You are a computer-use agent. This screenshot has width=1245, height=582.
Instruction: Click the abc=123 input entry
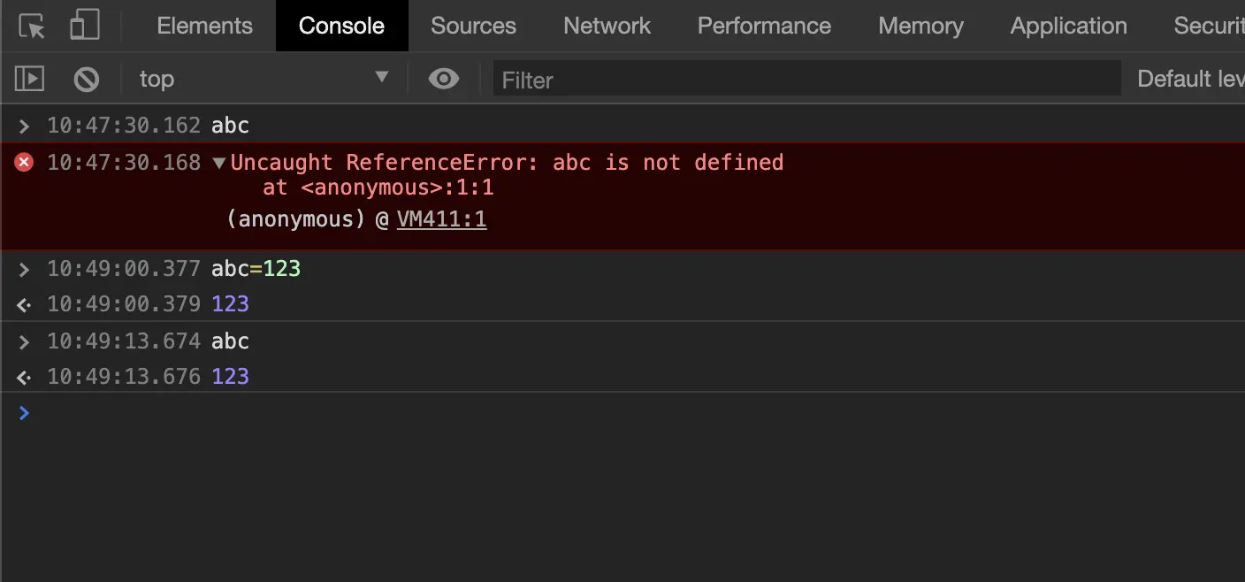click(256, 268)
